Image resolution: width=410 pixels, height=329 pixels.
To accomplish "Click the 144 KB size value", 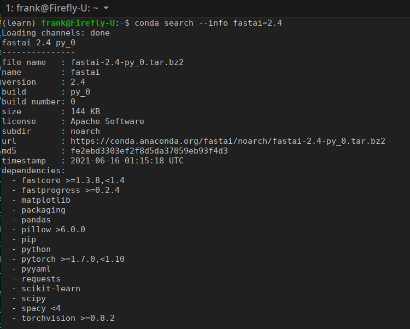I will 85,111.
